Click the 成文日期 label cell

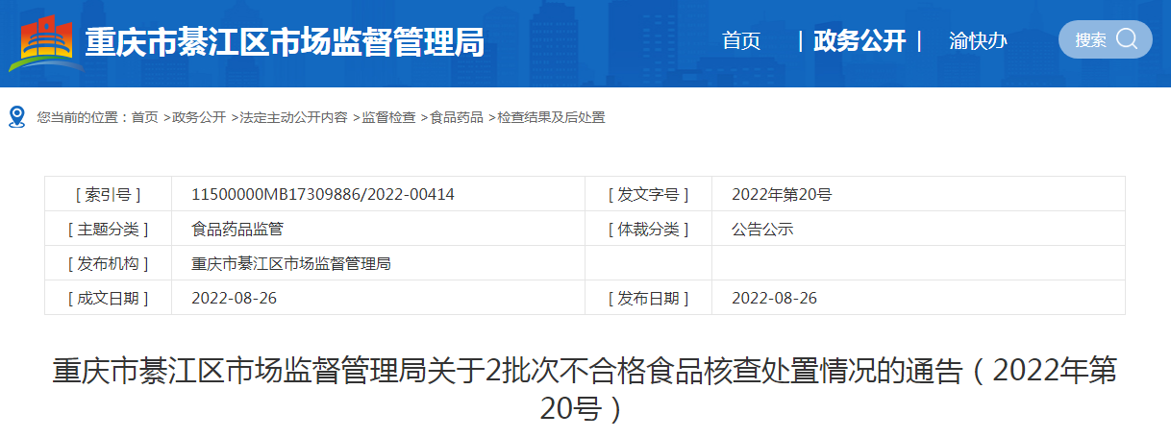108,298
